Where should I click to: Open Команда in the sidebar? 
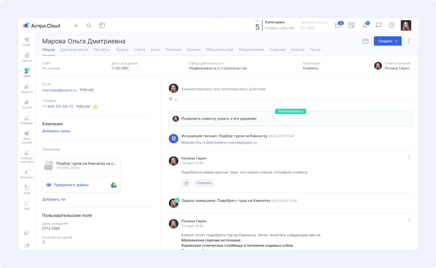coord(27,120)
